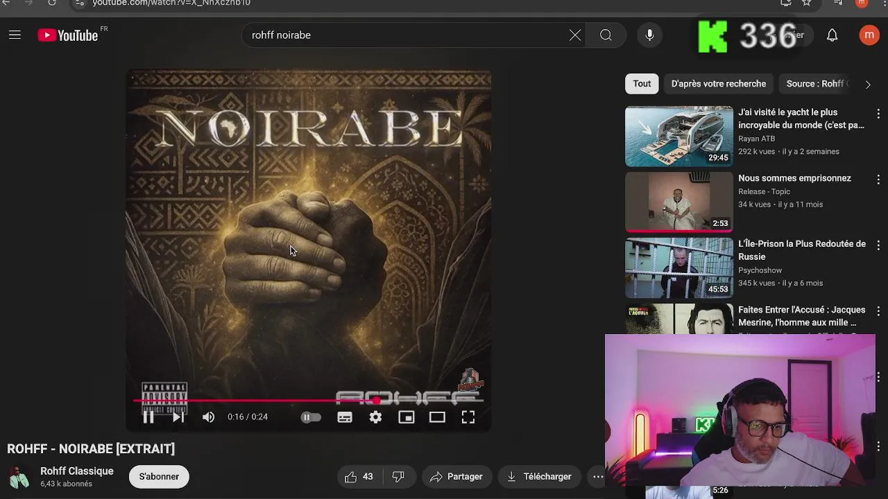Image resolution: width=888 pixels, height=499 pixels.
Task: Go to YouTube home via logo
Action: [x=68, y=35]
